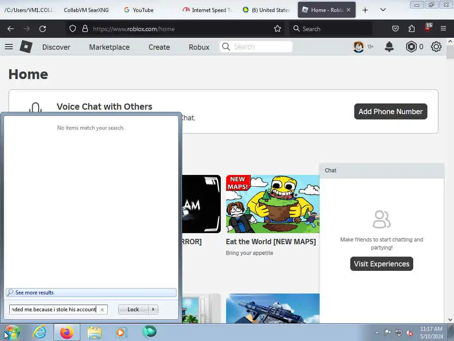
Task: Open the black horror game thumbnail
Action: (201, 204)
